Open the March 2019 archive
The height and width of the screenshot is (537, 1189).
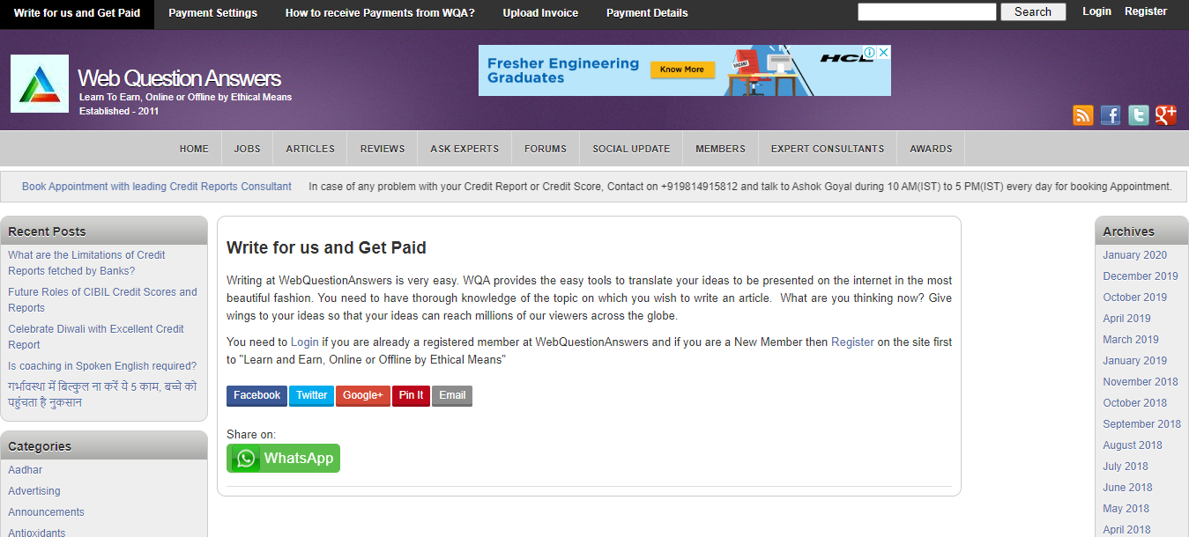pyautogui.click(x=1131, y=340)
